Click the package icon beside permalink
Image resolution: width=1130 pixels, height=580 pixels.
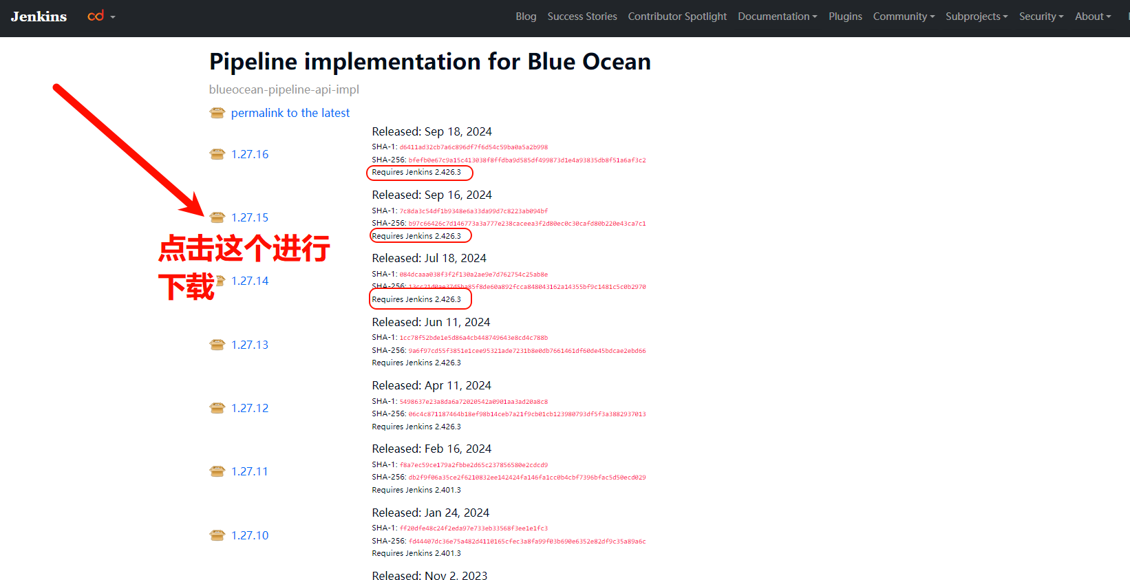tap(217, 113)
